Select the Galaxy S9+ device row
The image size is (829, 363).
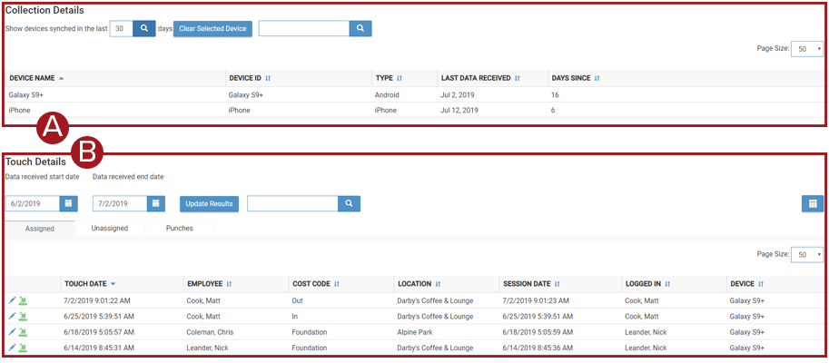pos(414,95)
